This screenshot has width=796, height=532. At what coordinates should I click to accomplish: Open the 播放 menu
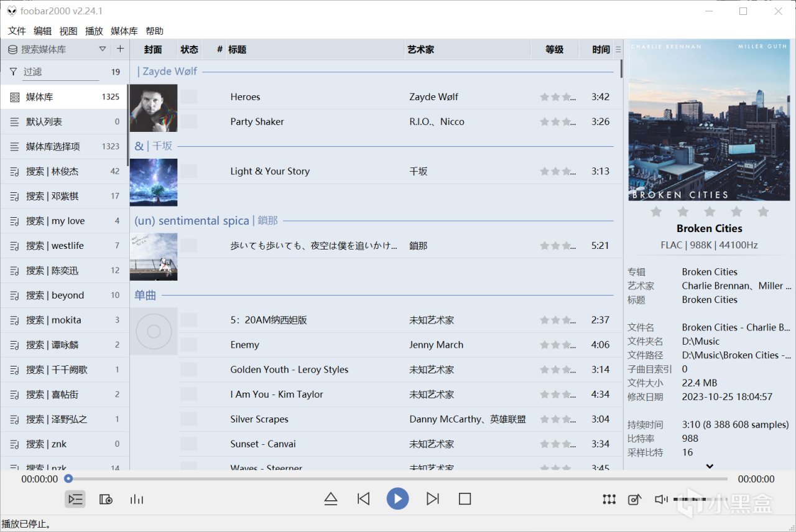pyautogui.click(x=94, y=30)
